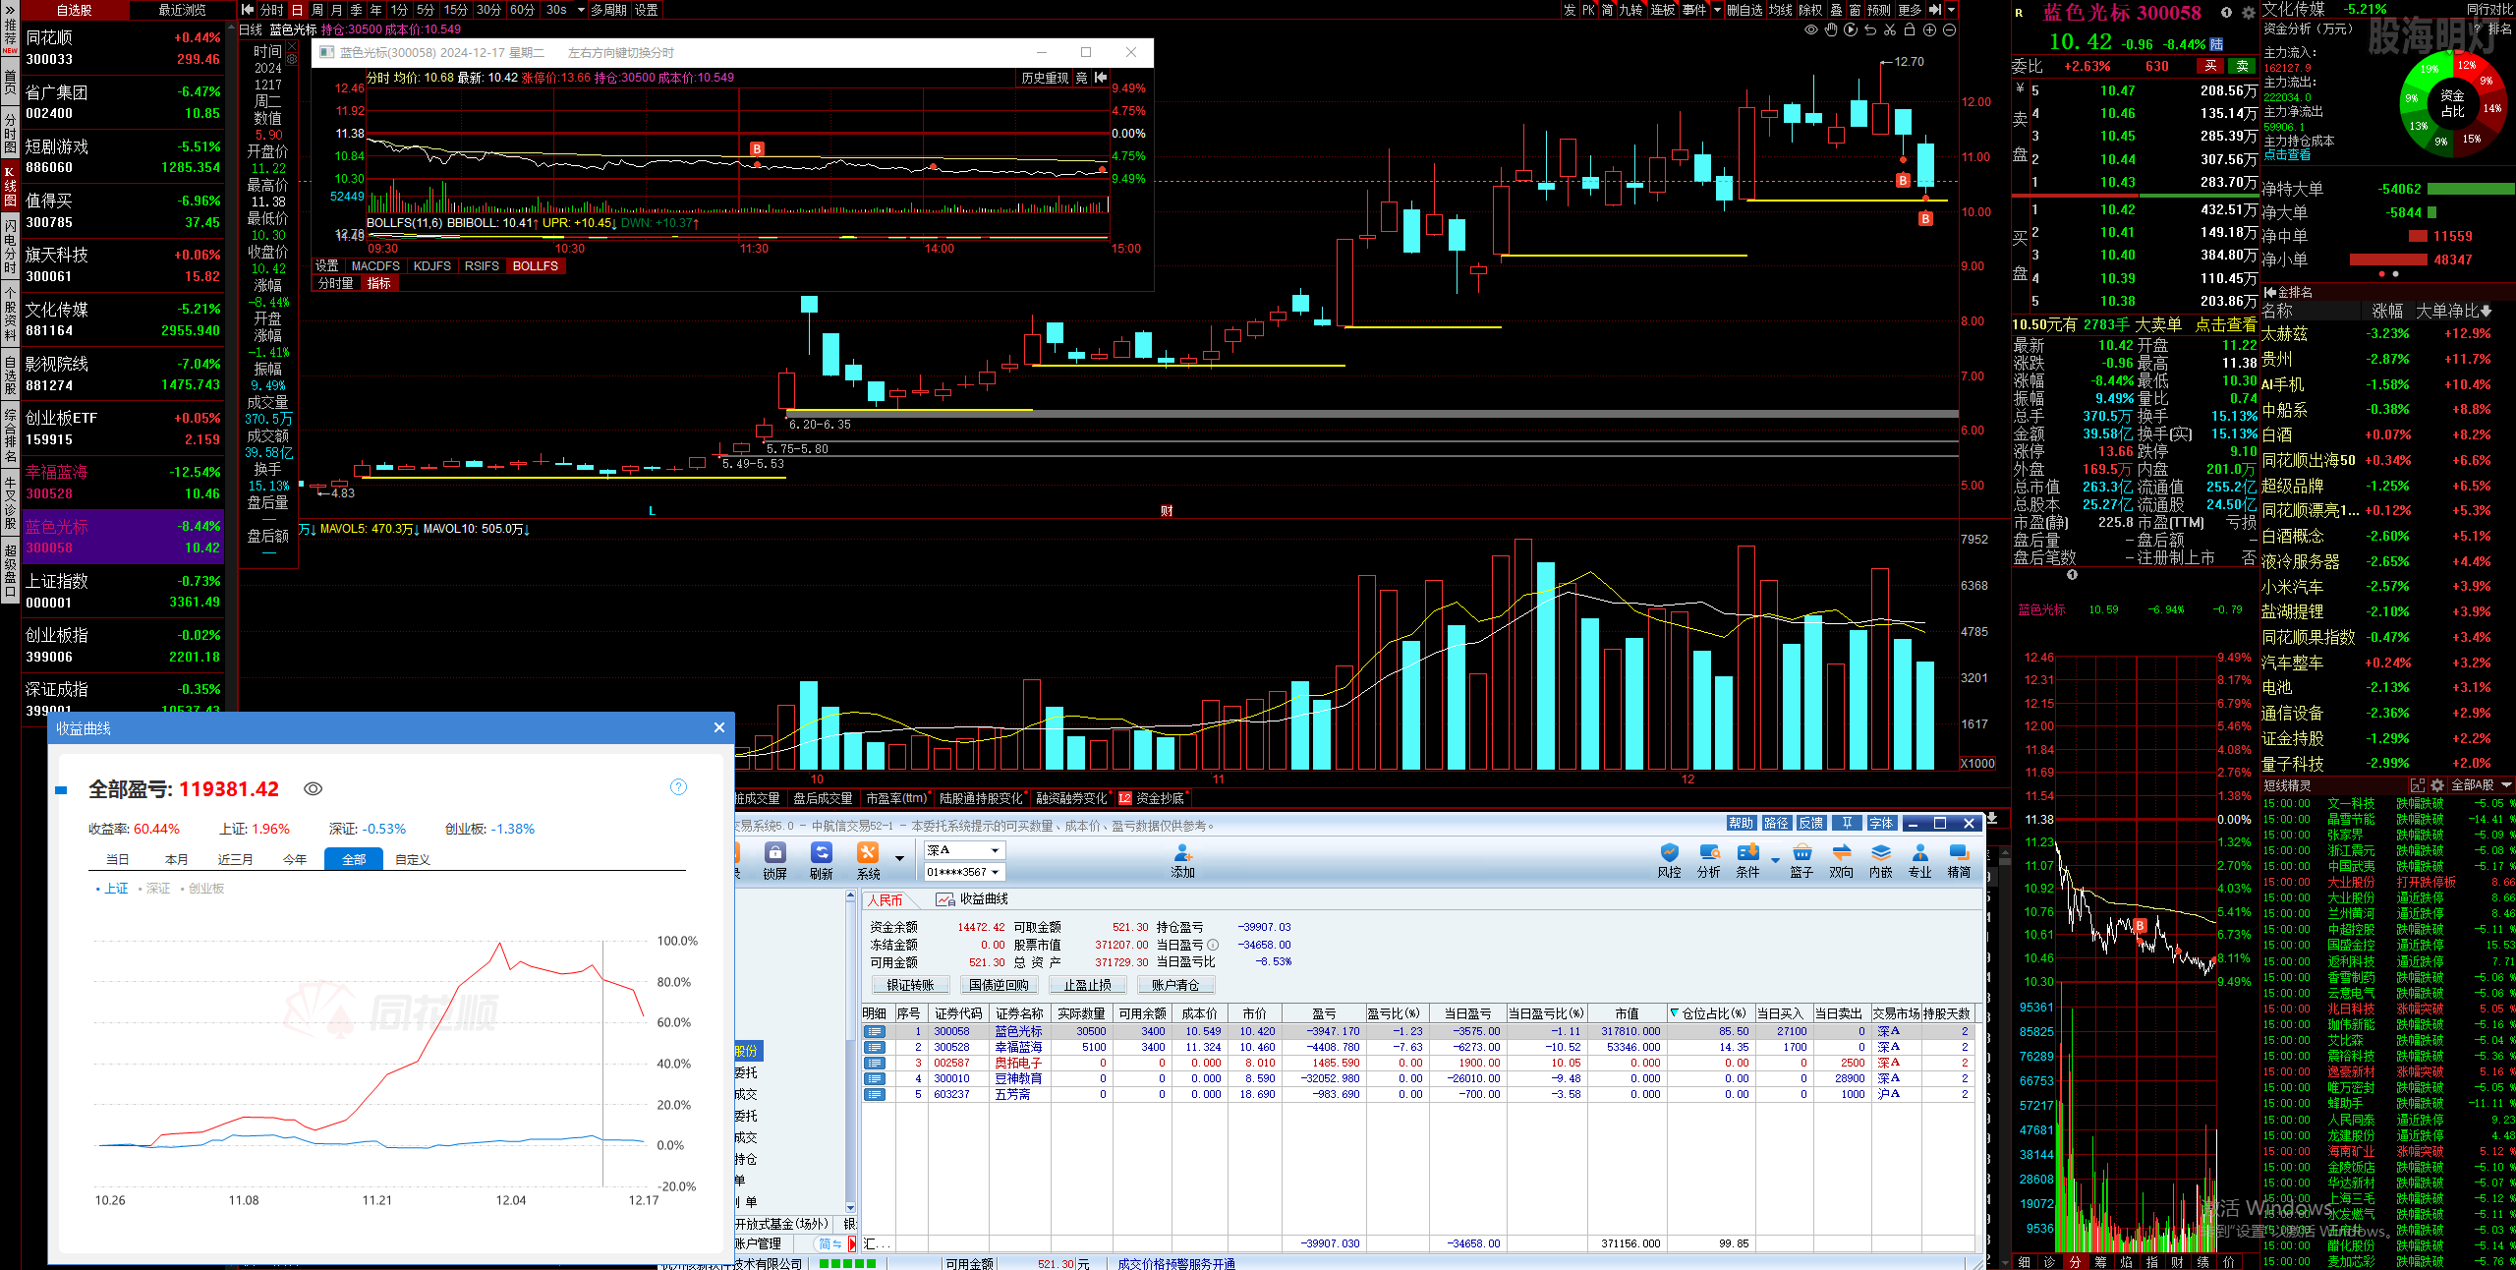Select 同花顺 300033 in watchlist
Screen dimensions: 2516x1270
coord(123,48)
